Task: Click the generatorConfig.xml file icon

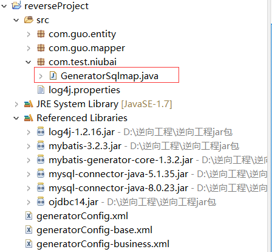Action: point(29,216)
